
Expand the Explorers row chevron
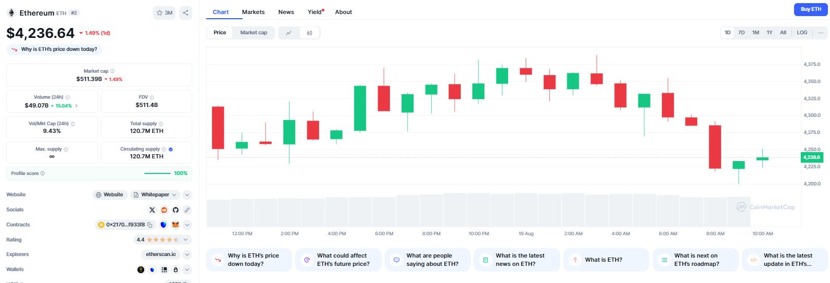point(187,254)
